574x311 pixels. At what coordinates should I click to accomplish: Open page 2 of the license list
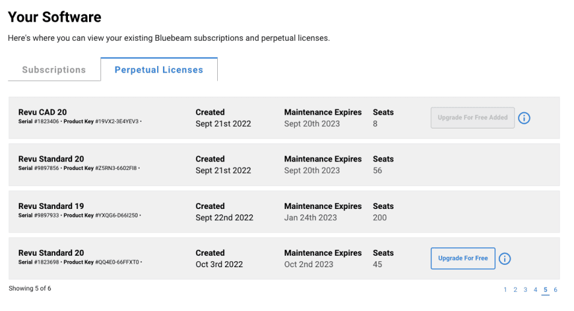[515, 290]
